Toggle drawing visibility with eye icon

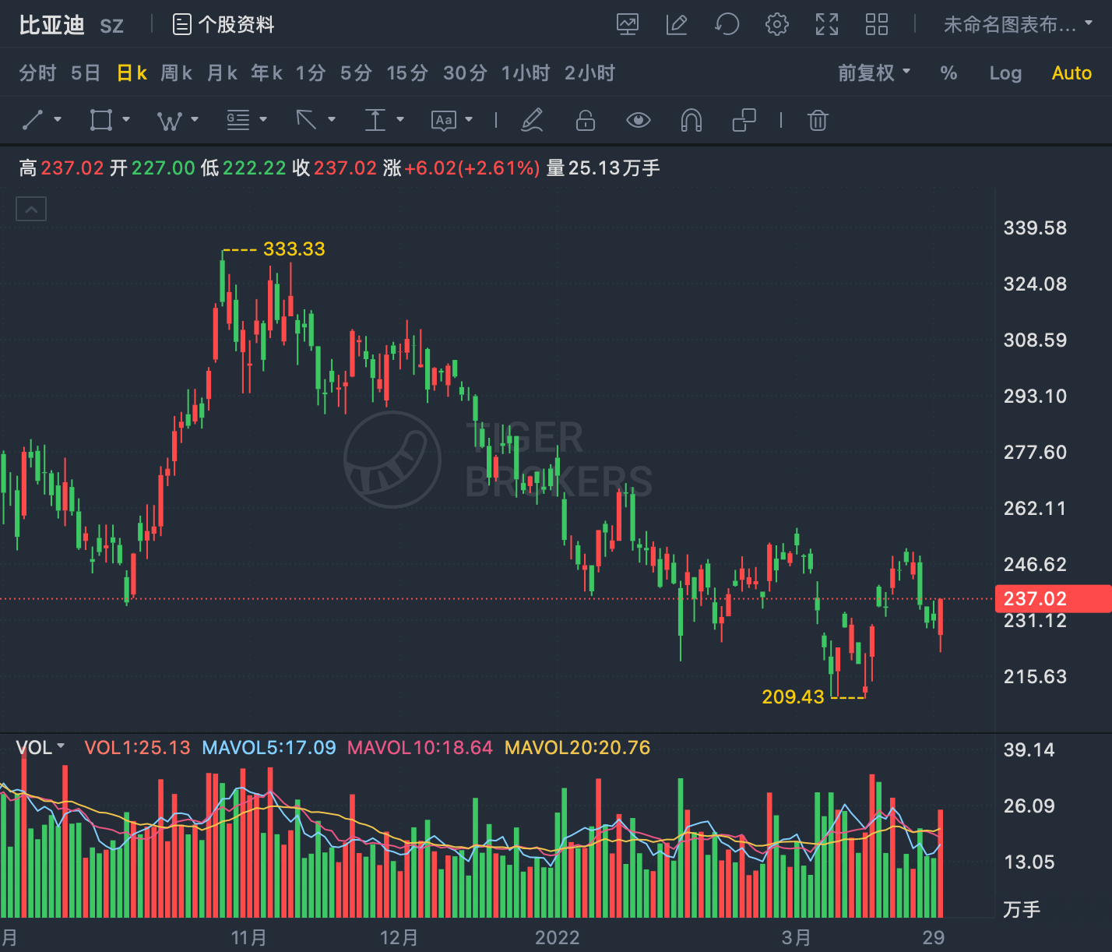pos(639,120)
